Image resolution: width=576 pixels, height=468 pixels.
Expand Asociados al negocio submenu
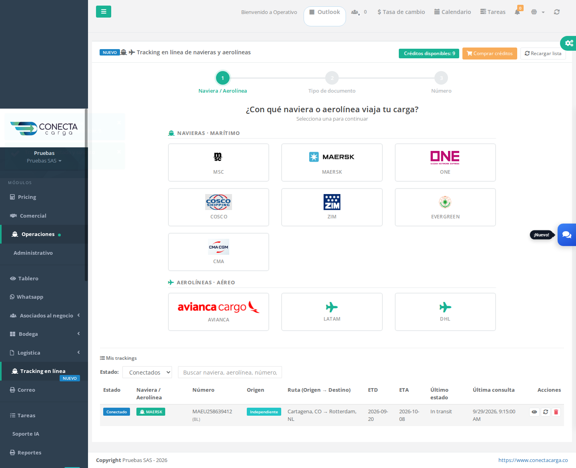[44, 315]
